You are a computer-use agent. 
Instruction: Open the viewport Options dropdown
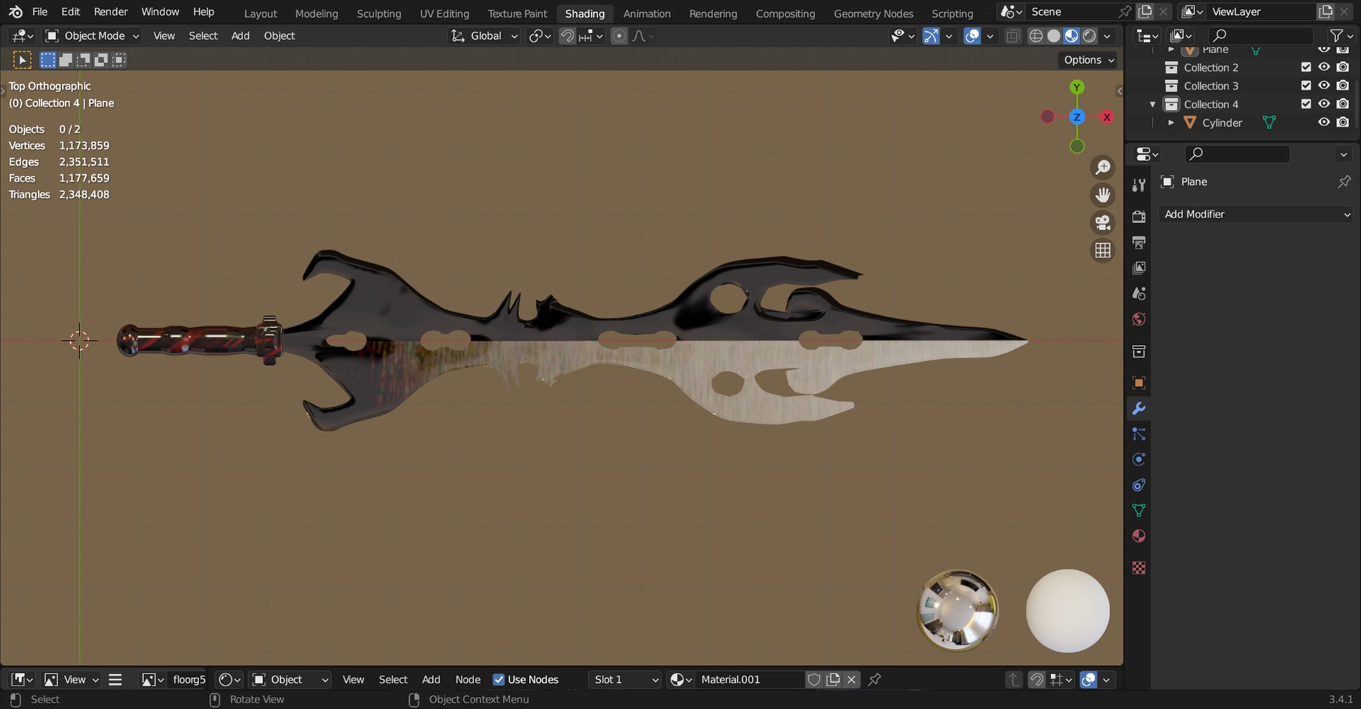1088,60
